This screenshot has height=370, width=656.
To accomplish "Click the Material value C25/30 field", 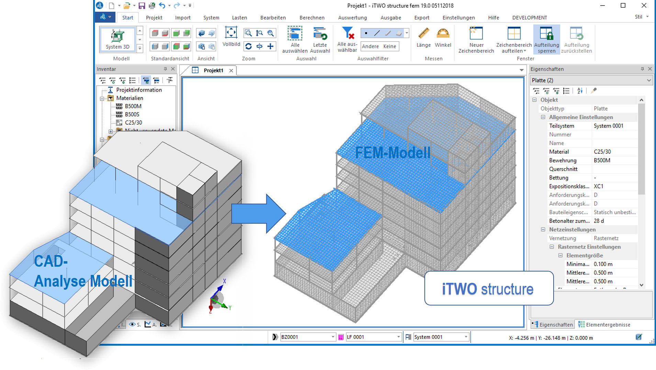I will (x=614, y=152).
